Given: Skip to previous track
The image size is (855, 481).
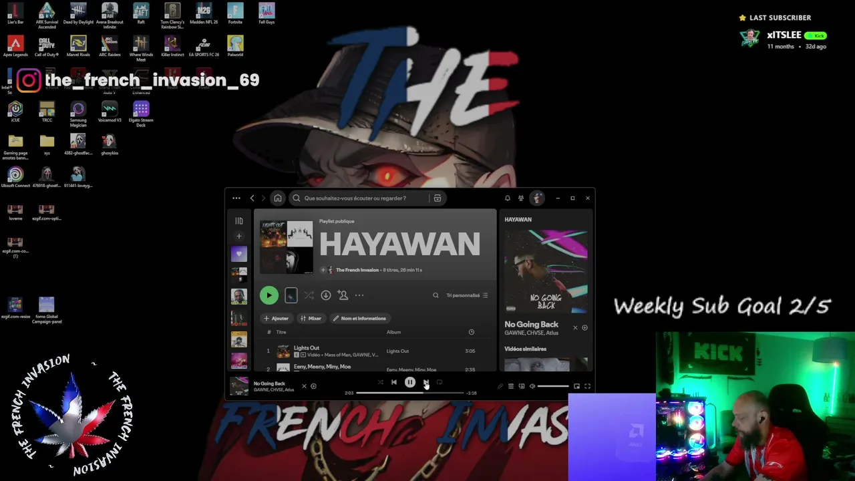Looking at the screenshot, I should point(394,382).
